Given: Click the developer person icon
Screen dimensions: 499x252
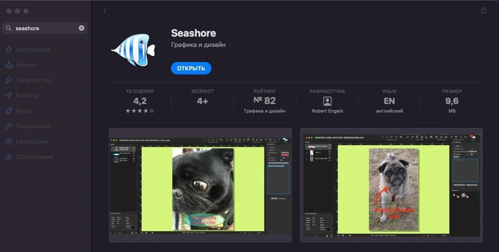Looking at the screenshot, I should pos(327,101).
